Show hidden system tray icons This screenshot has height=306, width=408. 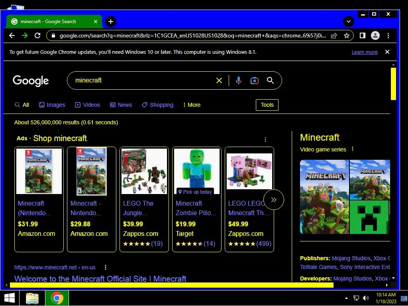[346, 298]
